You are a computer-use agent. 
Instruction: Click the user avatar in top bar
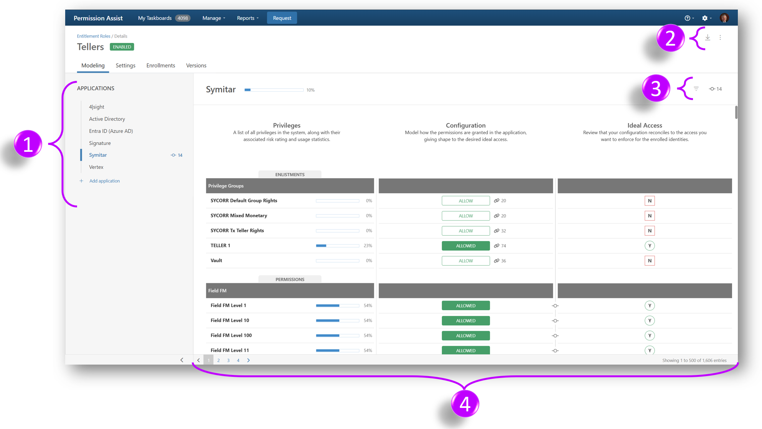724,18
